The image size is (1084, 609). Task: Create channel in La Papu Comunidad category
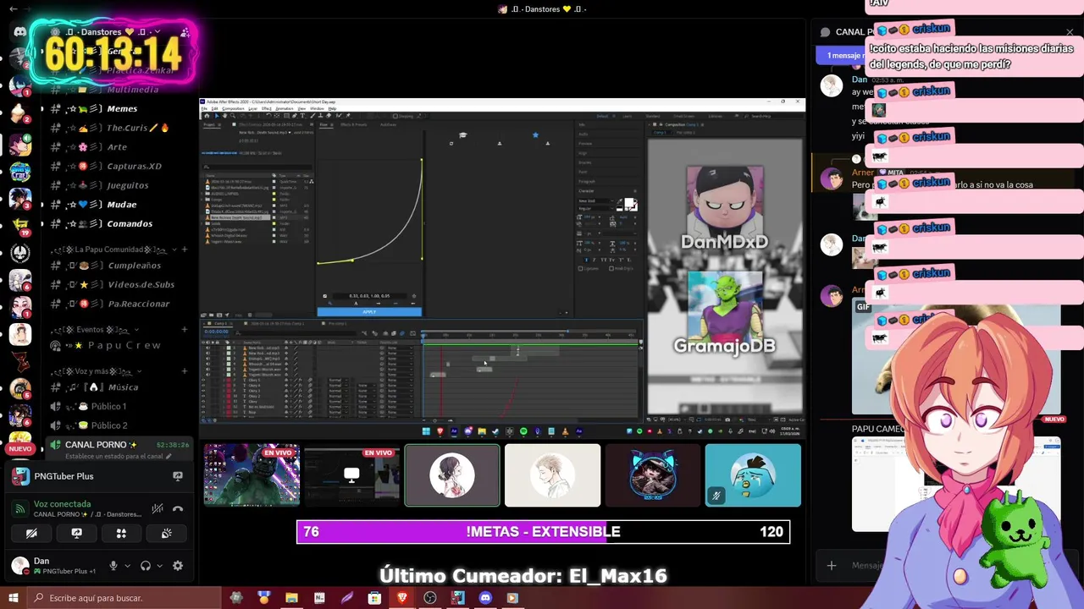(185, 250)
